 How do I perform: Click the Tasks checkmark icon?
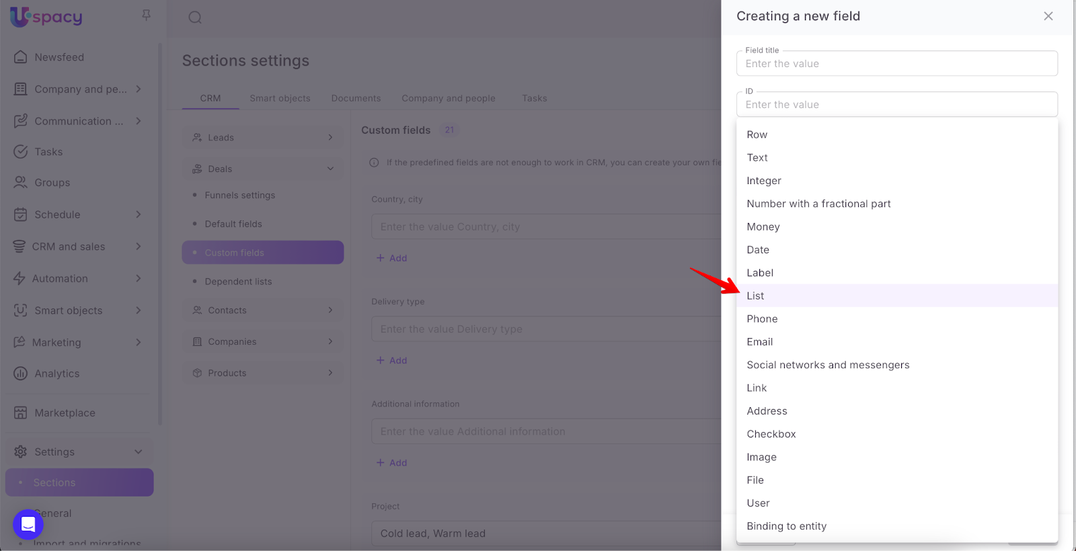click(x=21, y=152)
